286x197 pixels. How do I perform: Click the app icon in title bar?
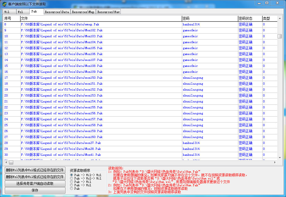click(x=5, y=4)
